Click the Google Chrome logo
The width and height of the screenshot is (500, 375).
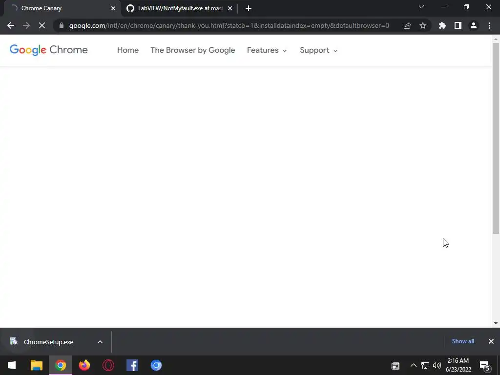tap(48, 50)
